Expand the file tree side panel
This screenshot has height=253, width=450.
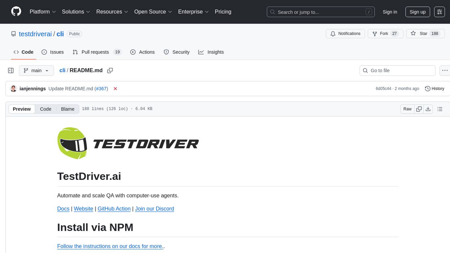11,71
